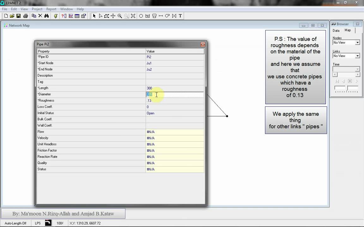Close the Pipe Pi2 property dialog
The image size is (364, 227).
coord(203,44)
